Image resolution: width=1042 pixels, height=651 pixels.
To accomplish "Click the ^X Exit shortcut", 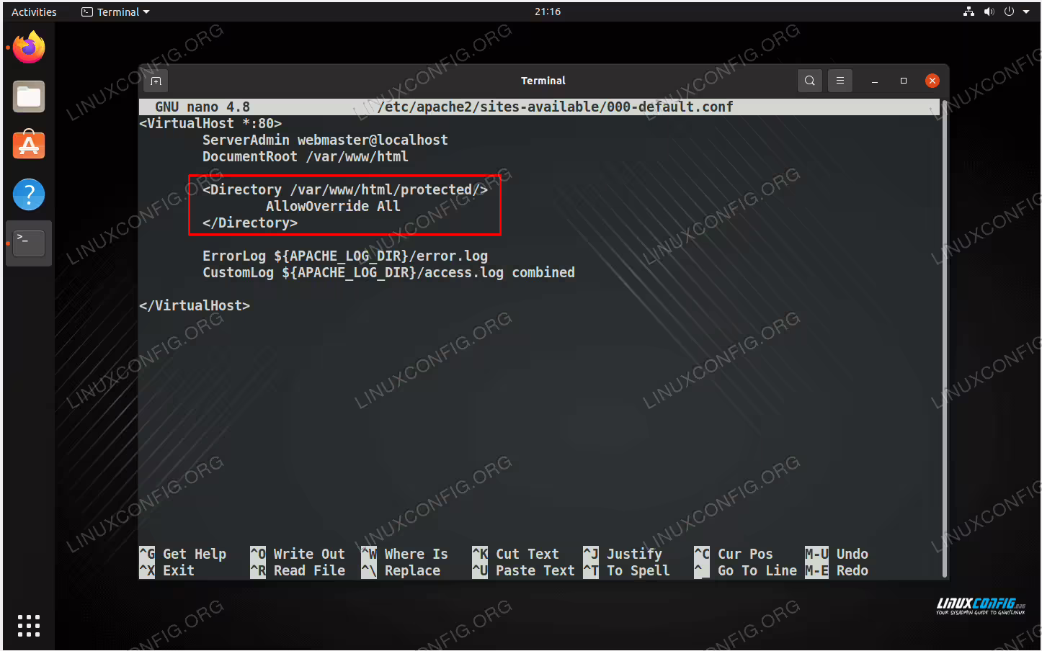I will click(x=167, y=570).
